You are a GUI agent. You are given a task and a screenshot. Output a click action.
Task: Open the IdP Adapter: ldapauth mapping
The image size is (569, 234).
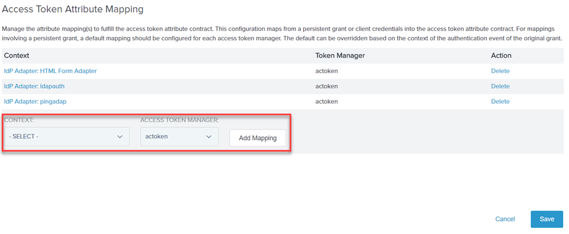pyautogui.click(x=35, y=86)
